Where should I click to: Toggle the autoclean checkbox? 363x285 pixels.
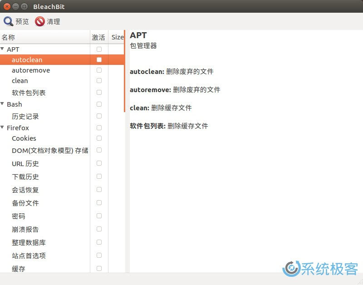(x=99, y=60)
